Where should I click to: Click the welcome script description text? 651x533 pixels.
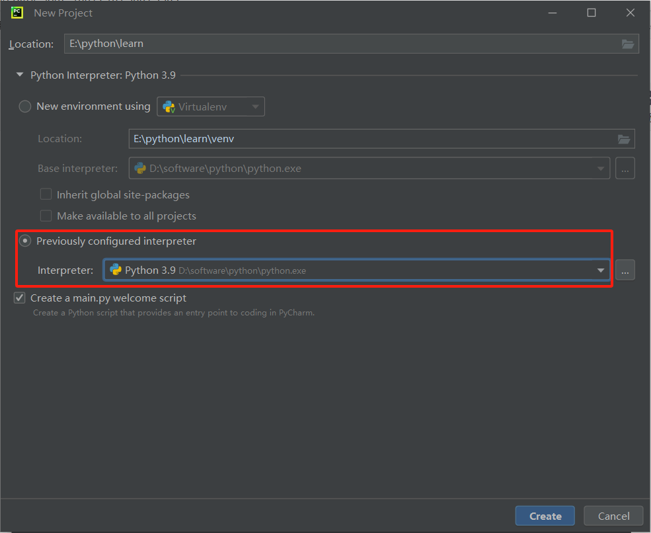point(174,313)
